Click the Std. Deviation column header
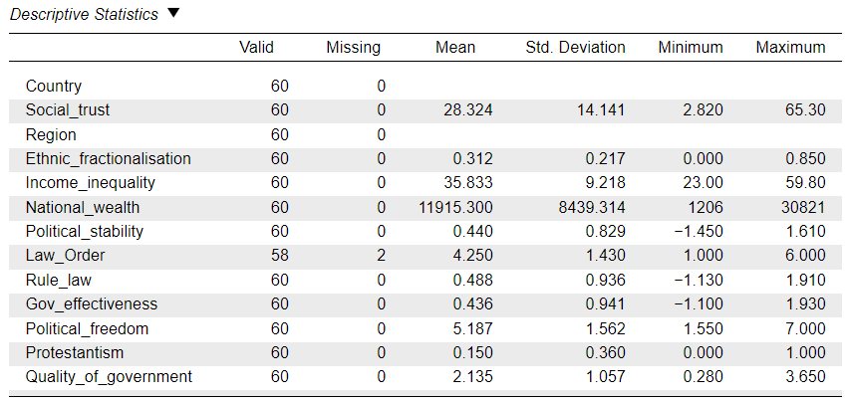 [575, 47]
